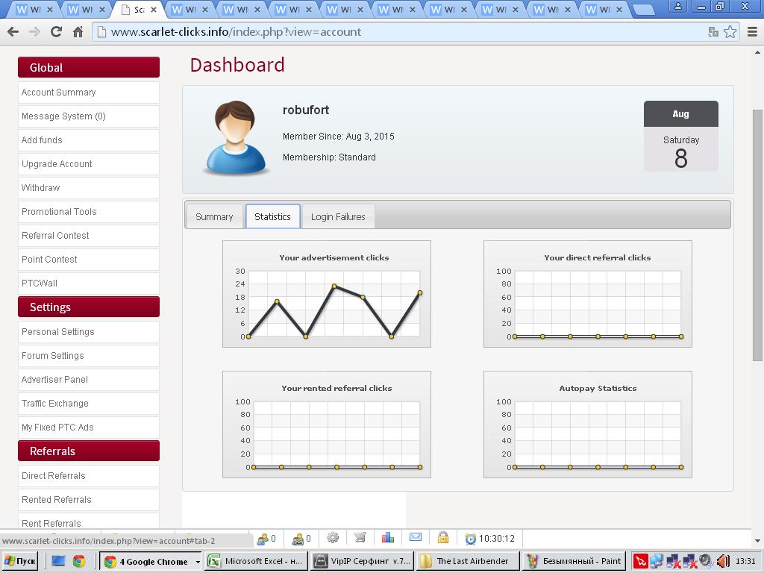764x573 pixels.
Task: Switch to Безымянный - Paint in taskbar
Action: tap(574, 561)
